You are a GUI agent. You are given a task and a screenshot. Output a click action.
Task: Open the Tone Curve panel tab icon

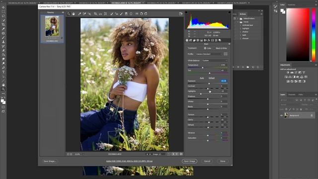click(x=191, y=40)
